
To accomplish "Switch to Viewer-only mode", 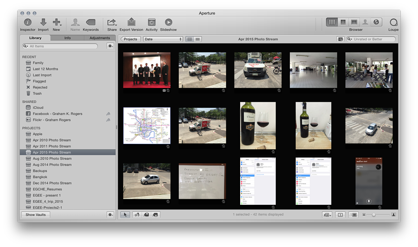I will pyautogui.click(x=354, y=22).
